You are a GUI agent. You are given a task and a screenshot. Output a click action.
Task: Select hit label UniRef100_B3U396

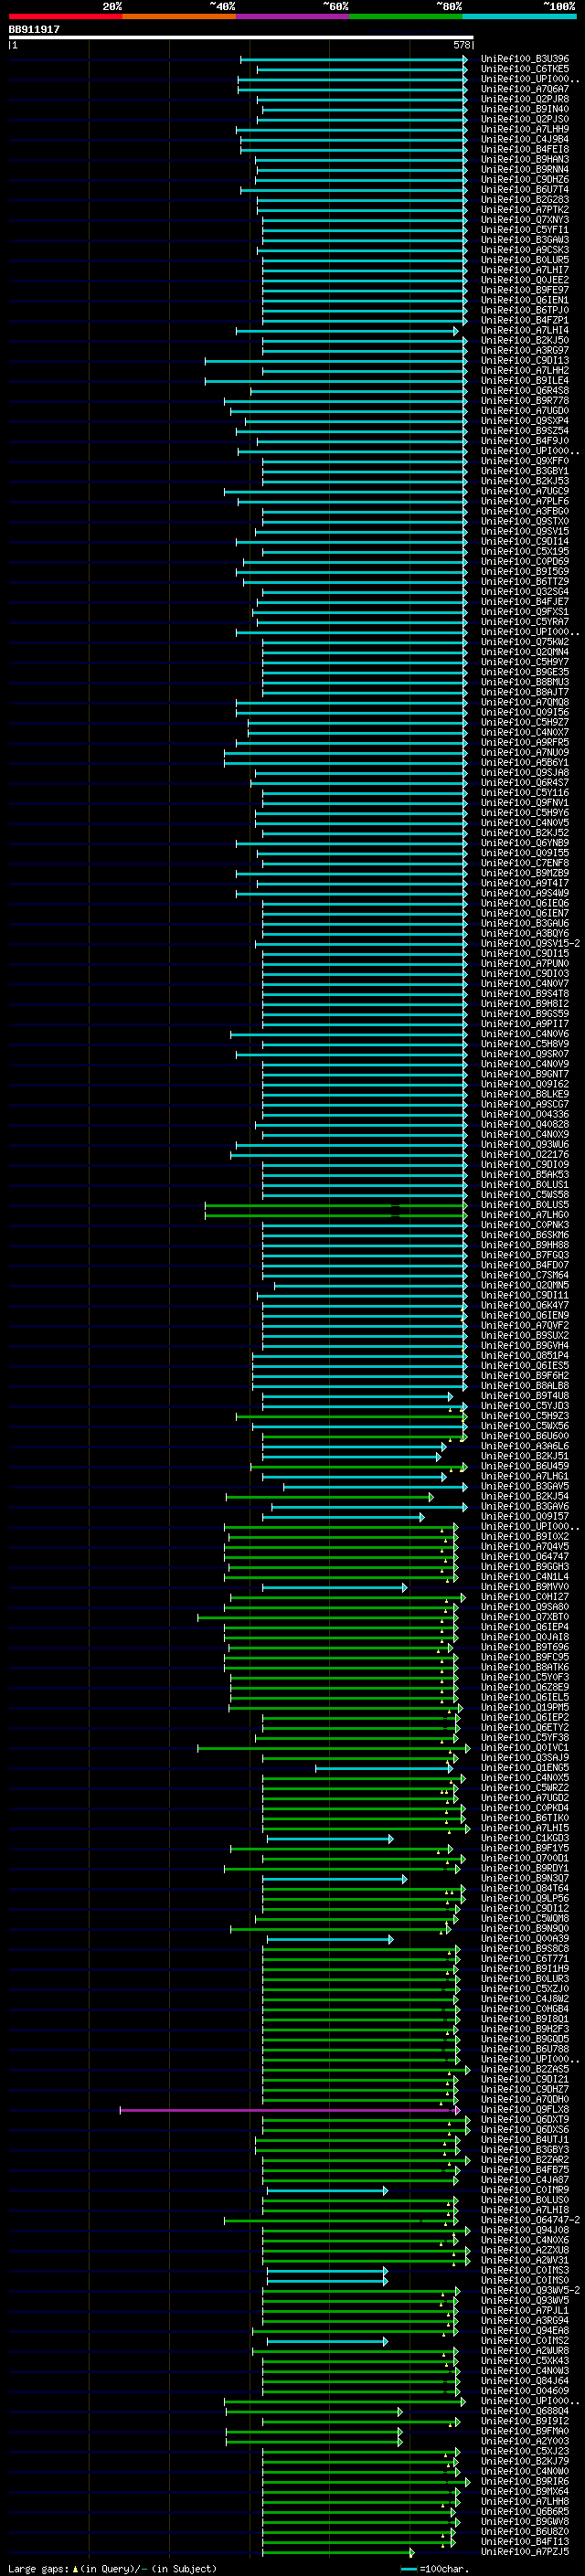(524, 59)
